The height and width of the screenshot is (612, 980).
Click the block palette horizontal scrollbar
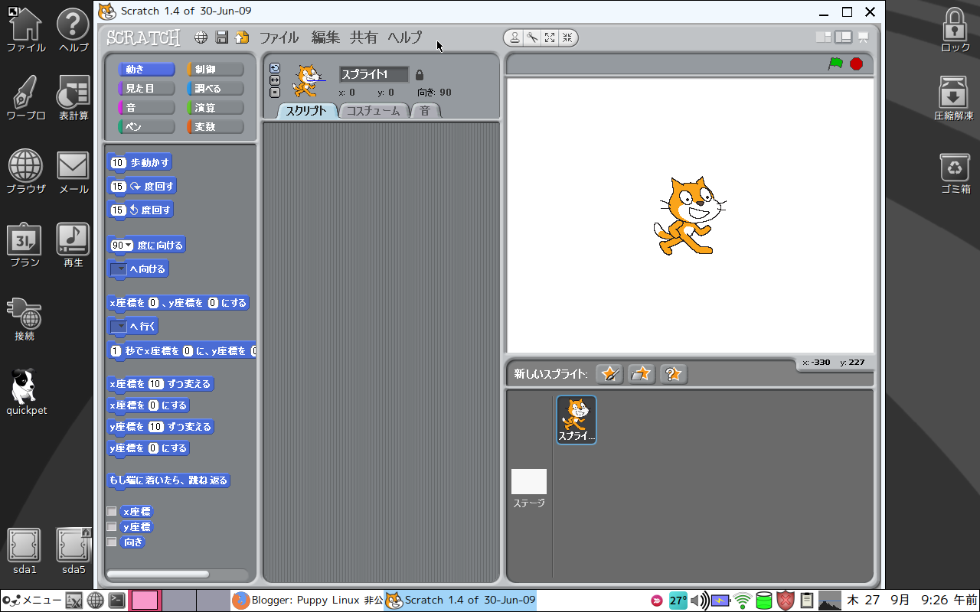point(158,574)
